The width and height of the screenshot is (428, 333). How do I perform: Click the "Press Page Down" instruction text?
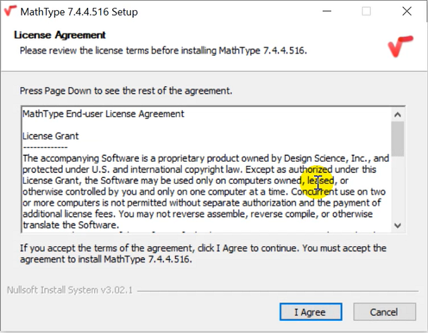(x=126, y=90)
